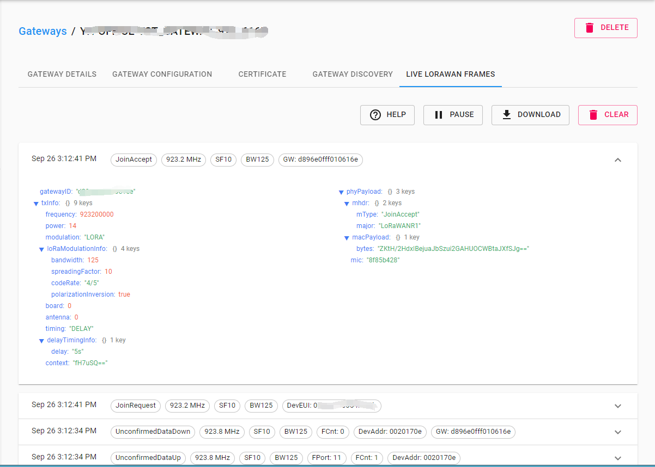Image resolution: width=655 pixels, height=467 pixels.
Task: Switch to the Gateway Configuration tab
Action: coord(162,74)
